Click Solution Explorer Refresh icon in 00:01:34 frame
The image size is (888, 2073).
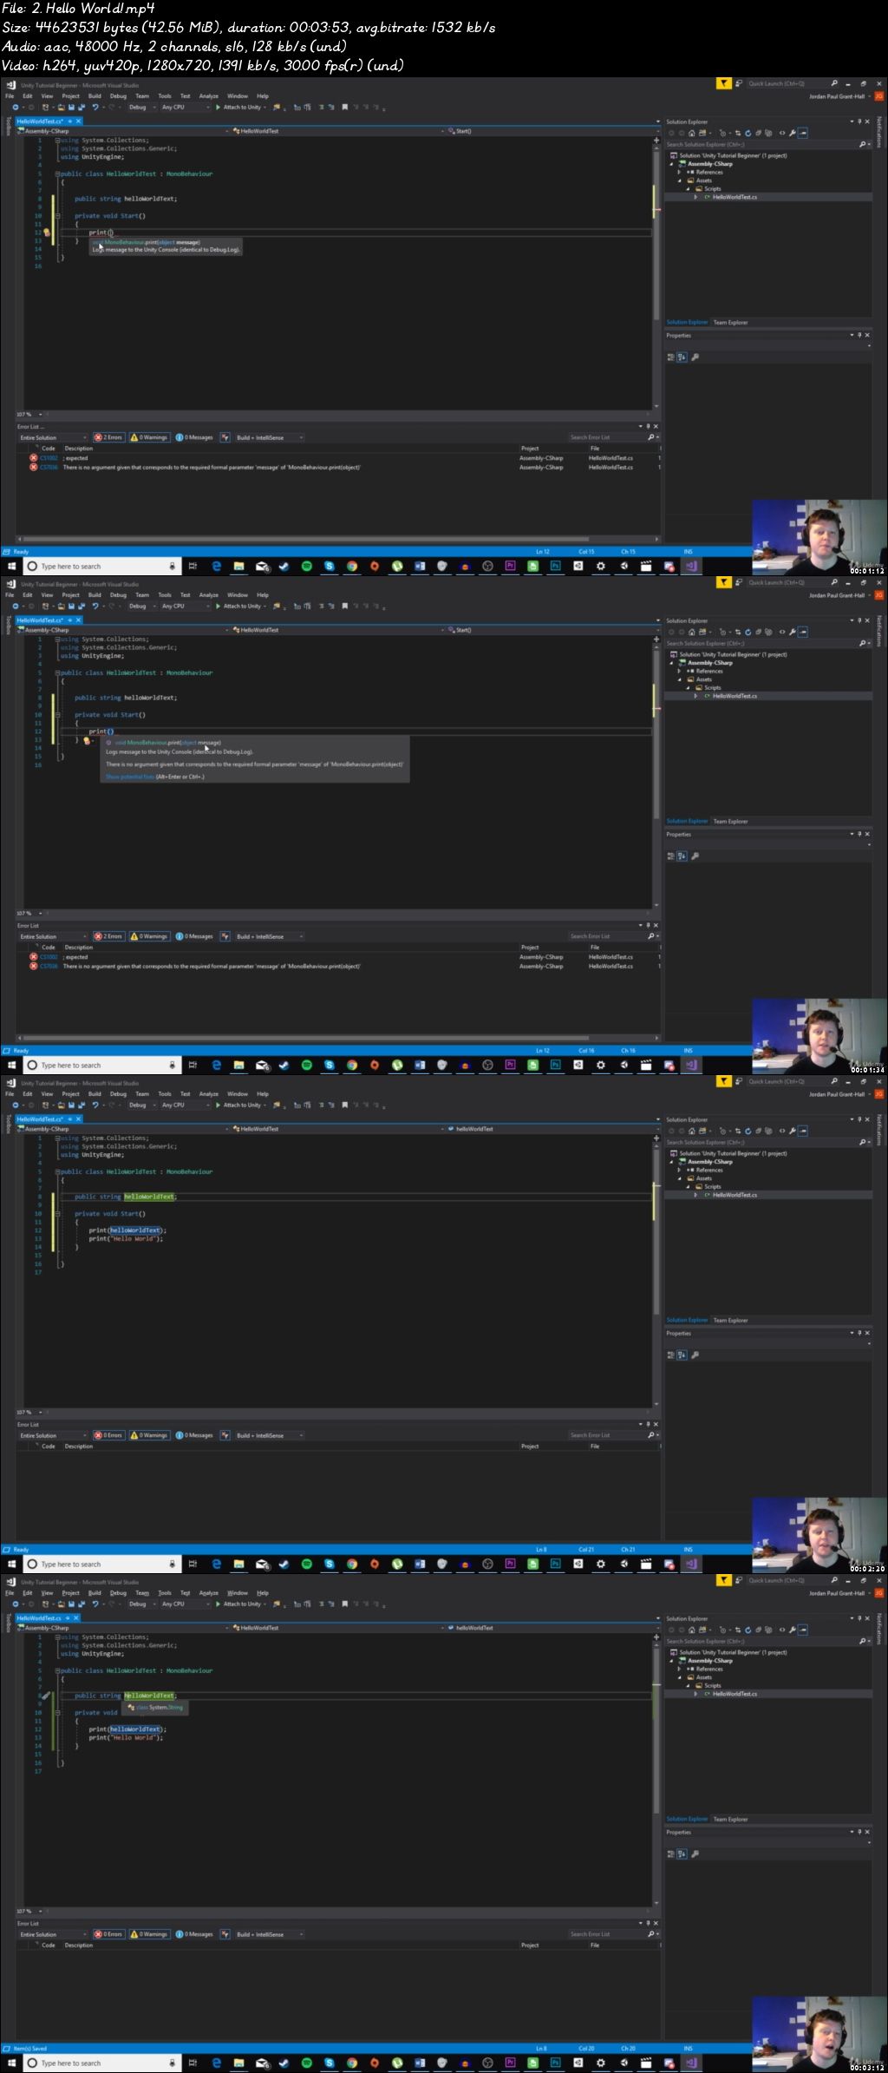748,632
